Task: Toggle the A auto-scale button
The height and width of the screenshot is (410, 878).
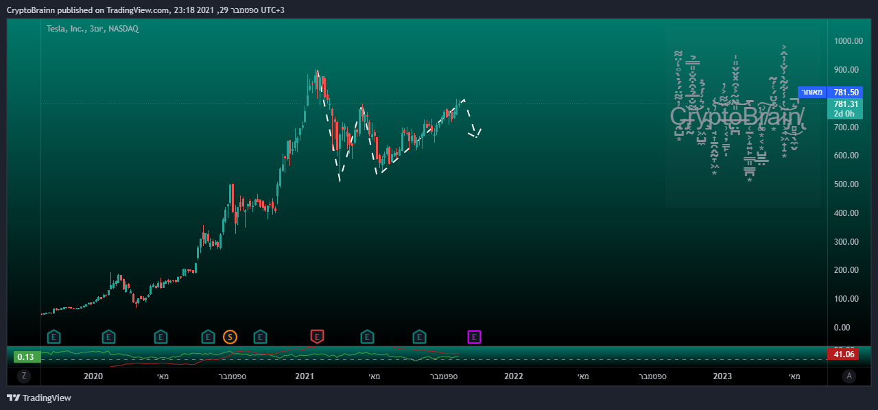Action: pyautogui.click(x=850, y=376)
